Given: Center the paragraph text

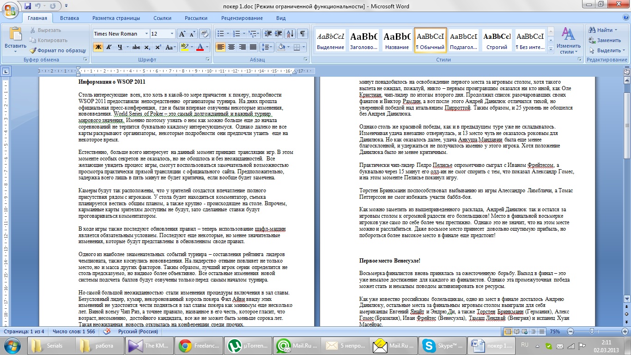Looking at the screenshot, I should click(x=231, y=47).
